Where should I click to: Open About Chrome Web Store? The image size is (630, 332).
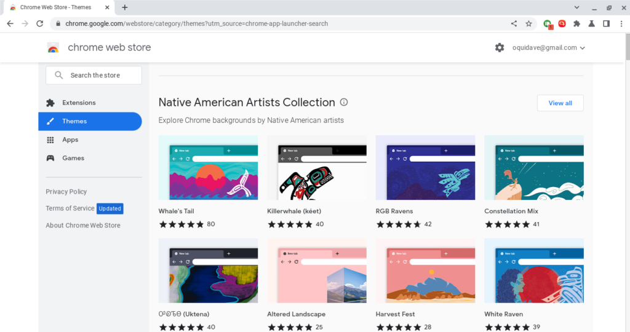[x=83, y=225]
